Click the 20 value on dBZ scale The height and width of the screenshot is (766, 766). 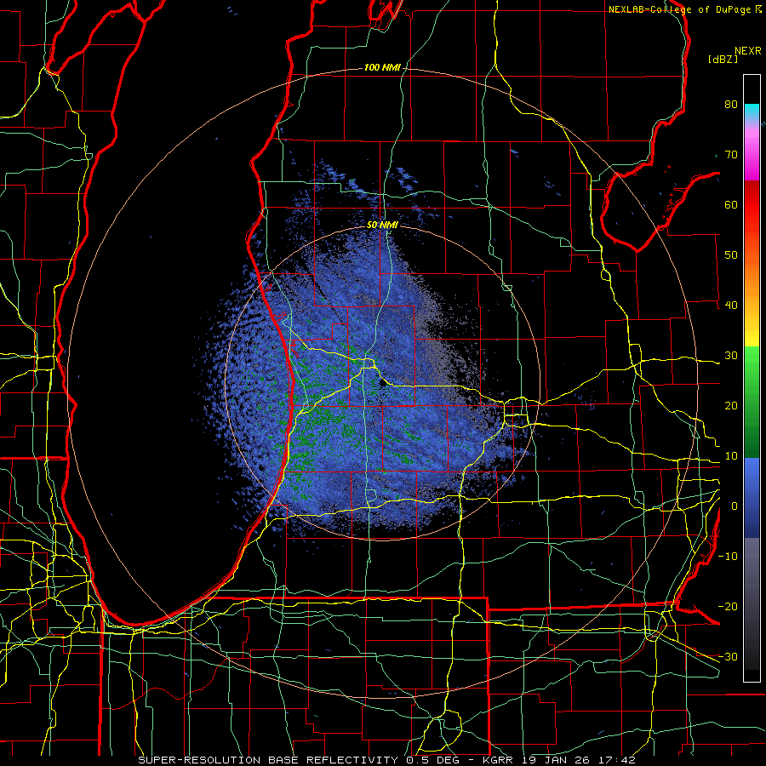731,405
